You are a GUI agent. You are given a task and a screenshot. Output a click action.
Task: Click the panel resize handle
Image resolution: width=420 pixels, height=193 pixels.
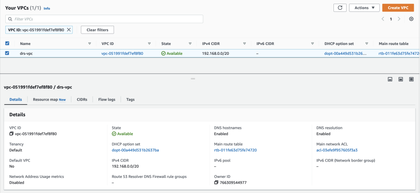[x=193, y=79]
